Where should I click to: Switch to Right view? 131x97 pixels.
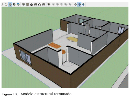pyautogui.click(x=36, y=4)
